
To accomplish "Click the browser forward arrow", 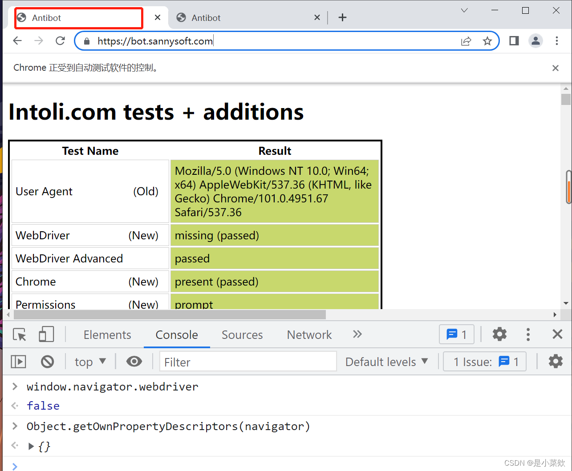I will pos(39,41).
